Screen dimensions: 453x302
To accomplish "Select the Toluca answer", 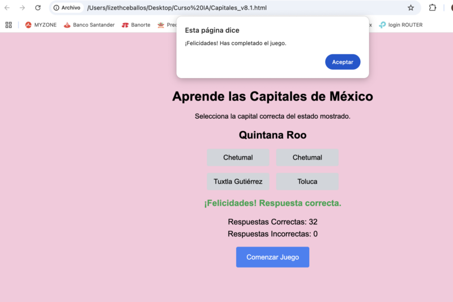I will [x=307, y=182].
